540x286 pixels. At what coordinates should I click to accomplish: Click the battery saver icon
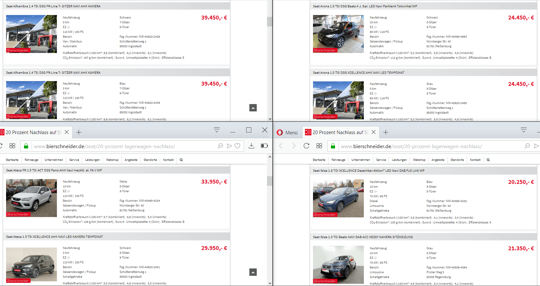coord(264,146)
